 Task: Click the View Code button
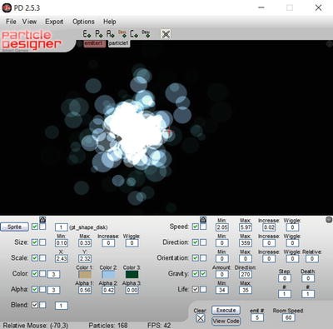click(226, 321)
